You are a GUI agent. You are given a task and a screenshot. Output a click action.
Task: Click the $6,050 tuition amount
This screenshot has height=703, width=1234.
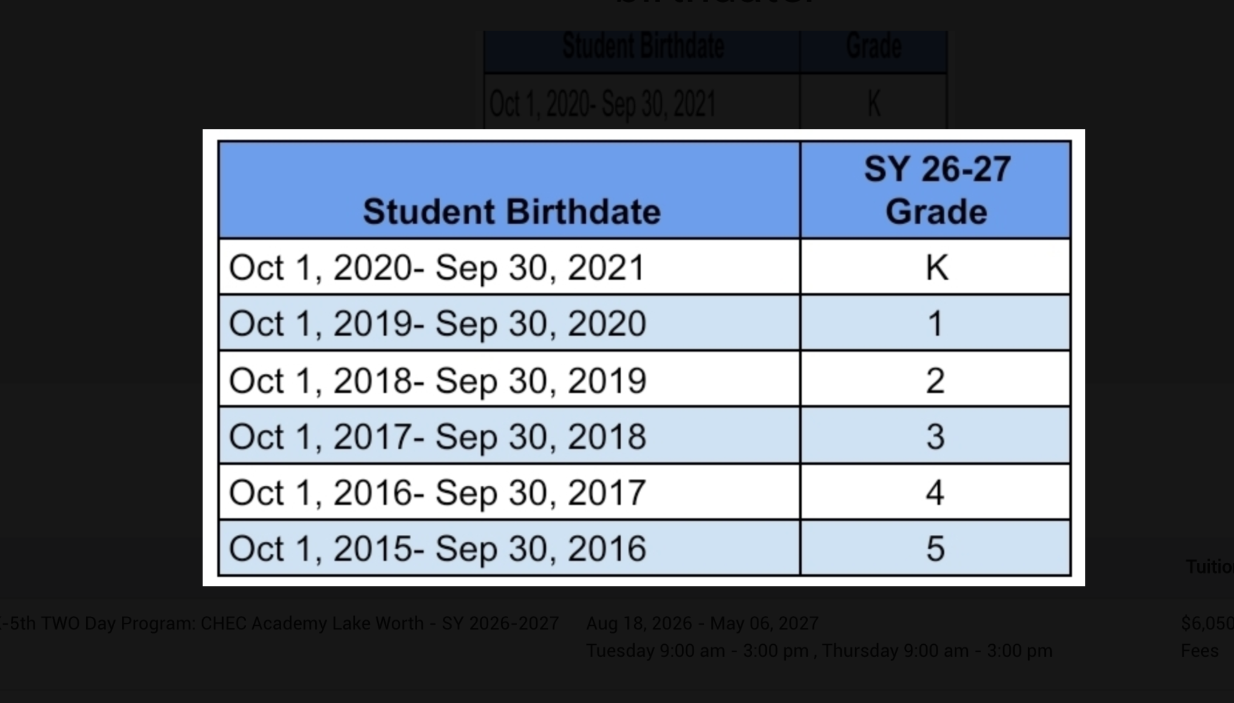[x=1207, y=623]
